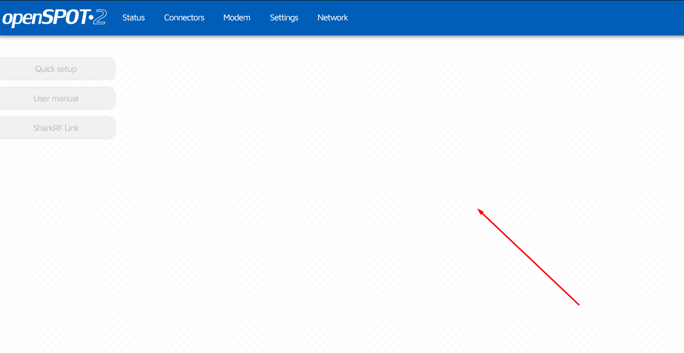
Task: Read the User manual via sidebar link
Action: (x=56, y=98)
